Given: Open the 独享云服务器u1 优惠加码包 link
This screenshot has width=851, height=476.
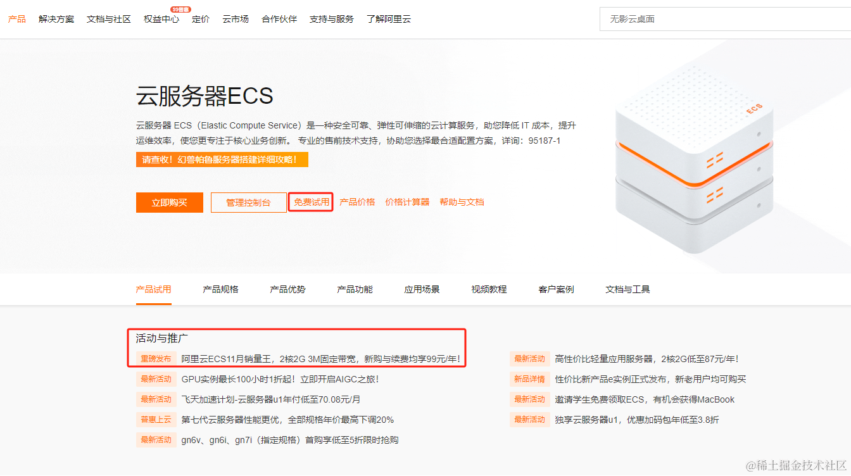Looking at the screenshot, I should (x=636, y=420).
